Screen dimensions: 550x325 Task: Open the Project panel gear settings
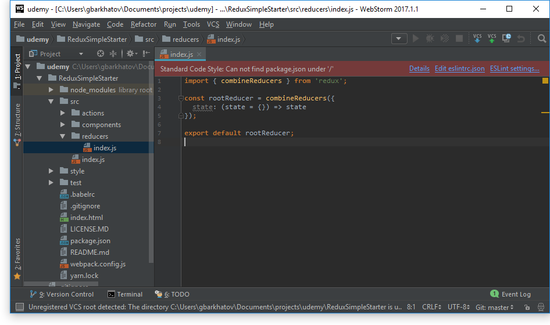130,53
